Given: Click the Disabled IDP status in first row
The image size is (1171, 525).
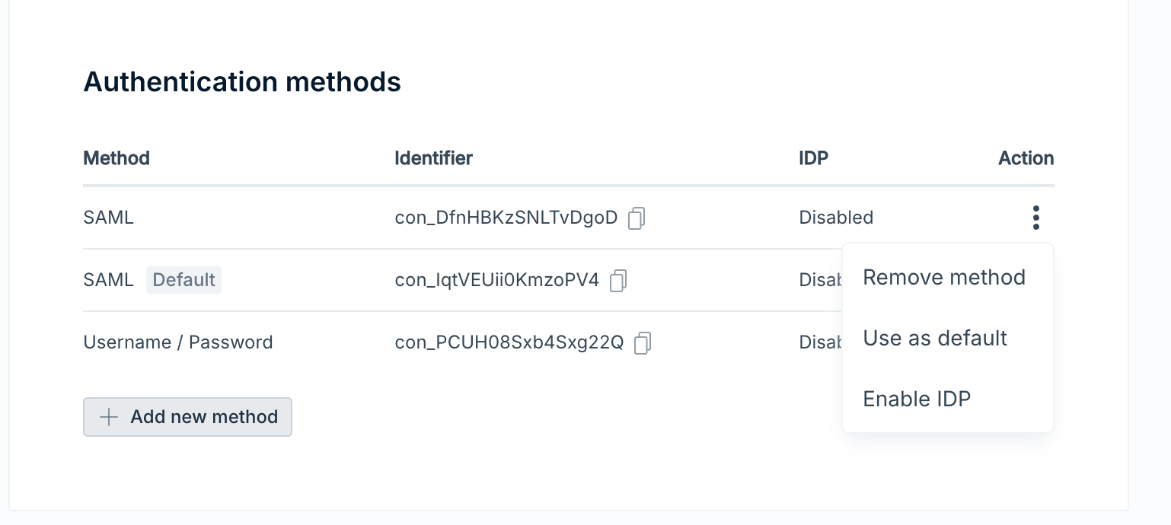Looking at the screenshot, I should tap(835, 218).
